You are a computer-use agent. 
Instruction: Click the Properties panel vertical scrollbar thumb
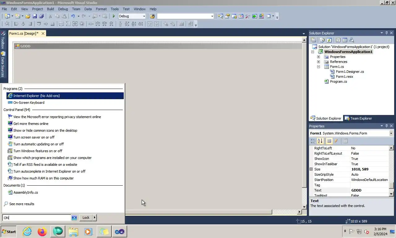(x=391, y=185)
